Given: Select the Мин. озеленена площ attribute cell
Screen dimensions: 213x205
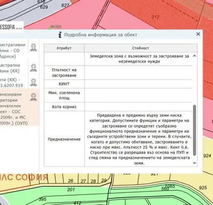Looking at the screenshot, I should pos(64,95).
